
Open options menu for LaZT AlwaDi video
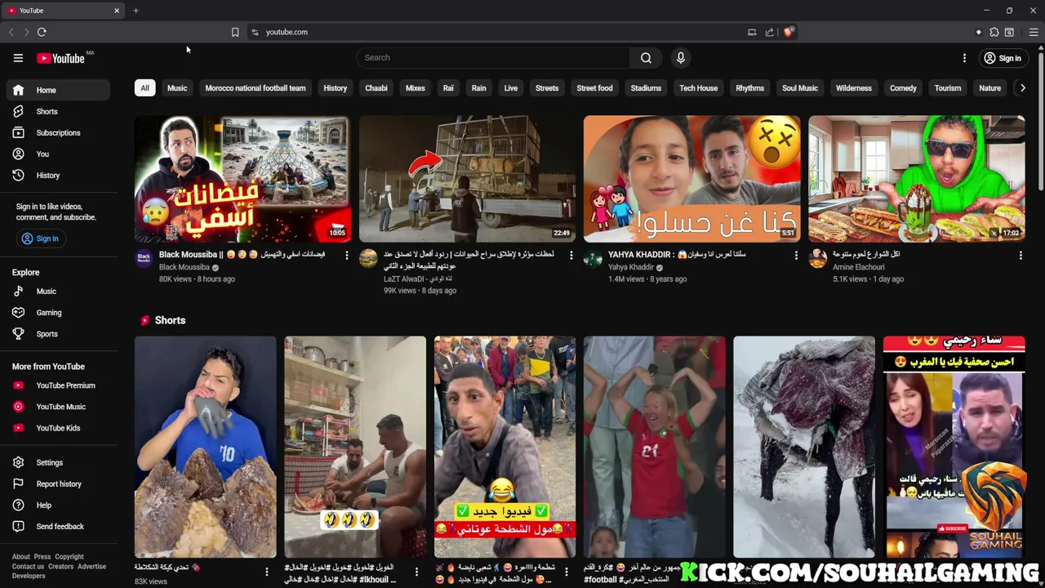(x=571, y=256)
